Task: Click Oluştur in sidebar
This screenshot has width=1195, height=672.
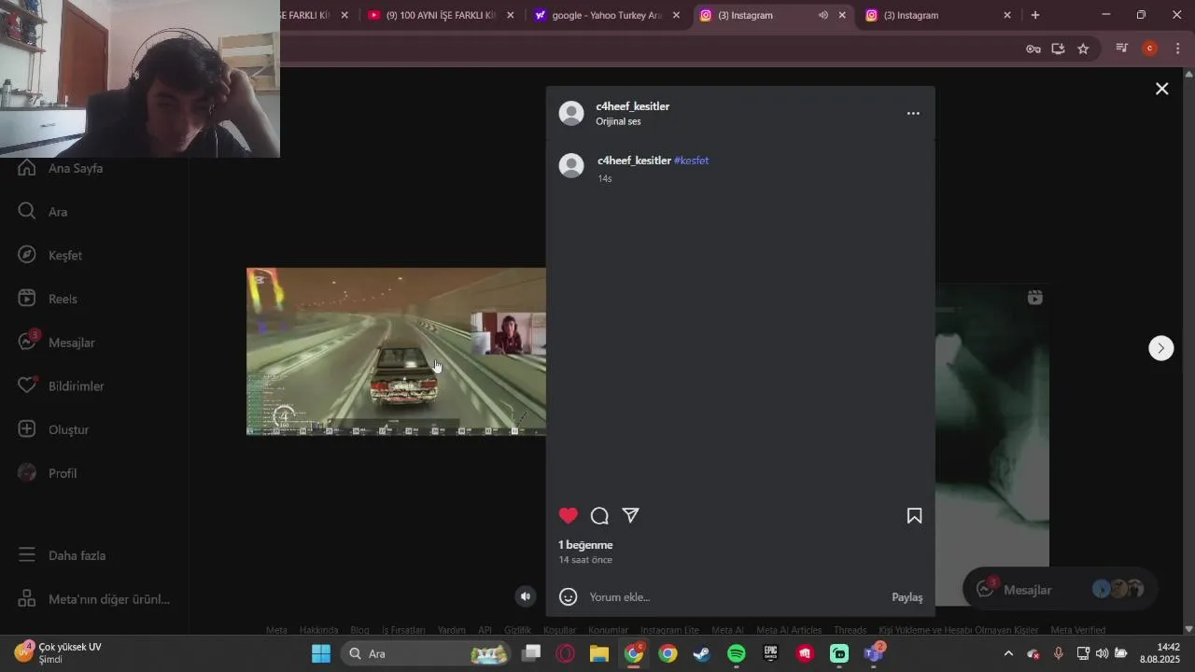Action: coord(54,429)
